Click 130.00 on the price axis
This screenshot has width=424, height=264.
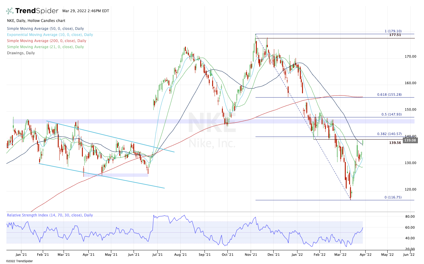coord(411,163)
